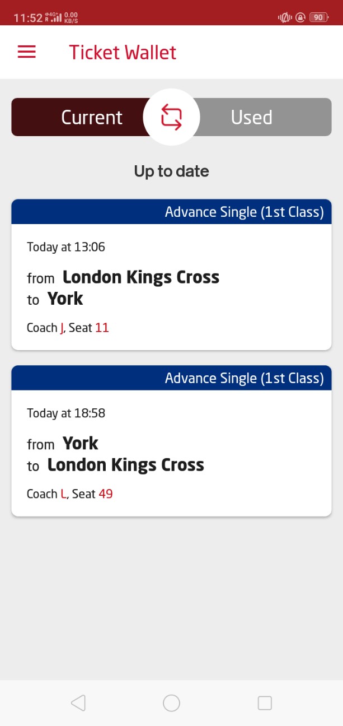The height and width of the screenshot is (726, 343).
Task: Tap the rotation lock status icon
Action: [x=300, y=17]
